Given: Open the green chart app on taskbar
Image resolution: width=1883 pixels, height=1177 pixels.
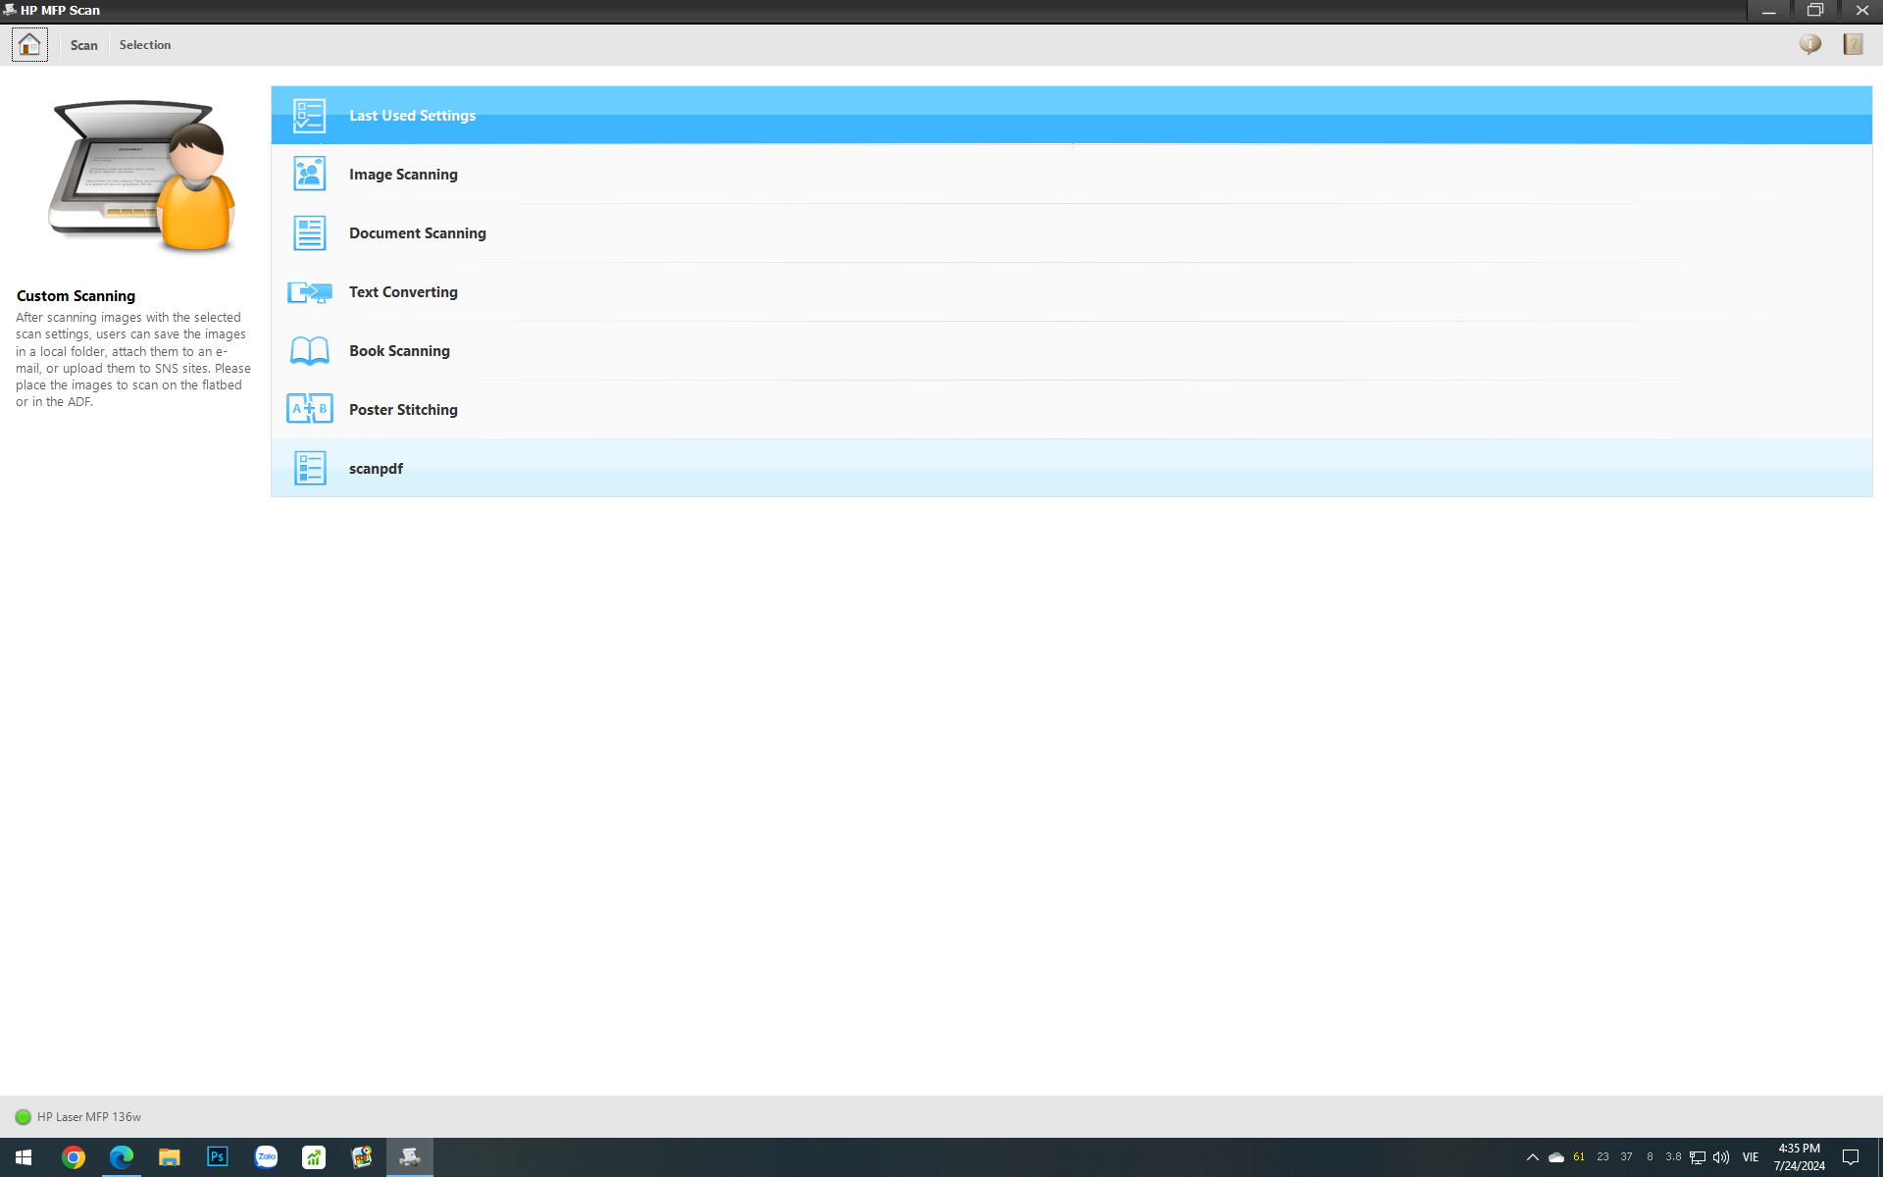Looking at the screenshot, I should click(314, 1157).
